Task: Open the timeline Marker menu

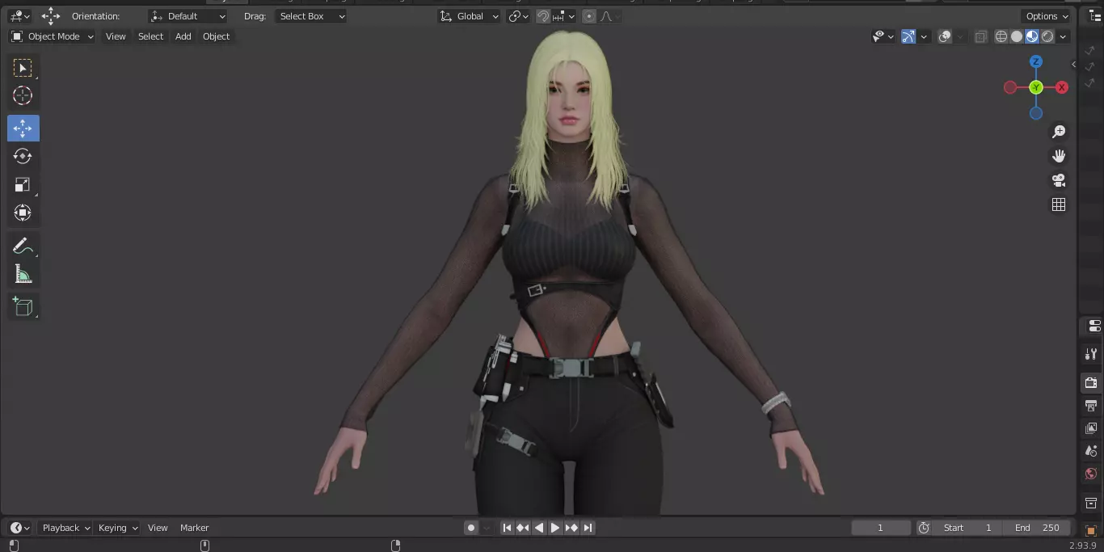Action: point(194,528)
